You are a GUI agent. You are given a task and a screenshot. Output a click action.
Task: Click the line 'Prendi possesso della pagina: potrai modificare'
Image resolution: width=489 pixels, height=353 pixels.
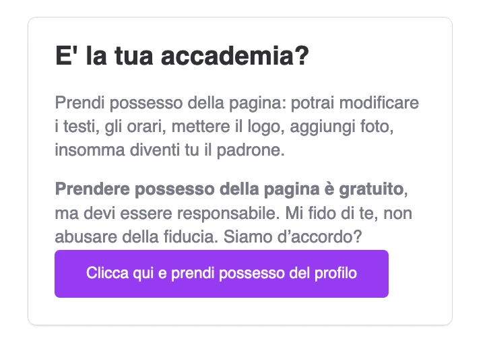click(x=236, y=103)
